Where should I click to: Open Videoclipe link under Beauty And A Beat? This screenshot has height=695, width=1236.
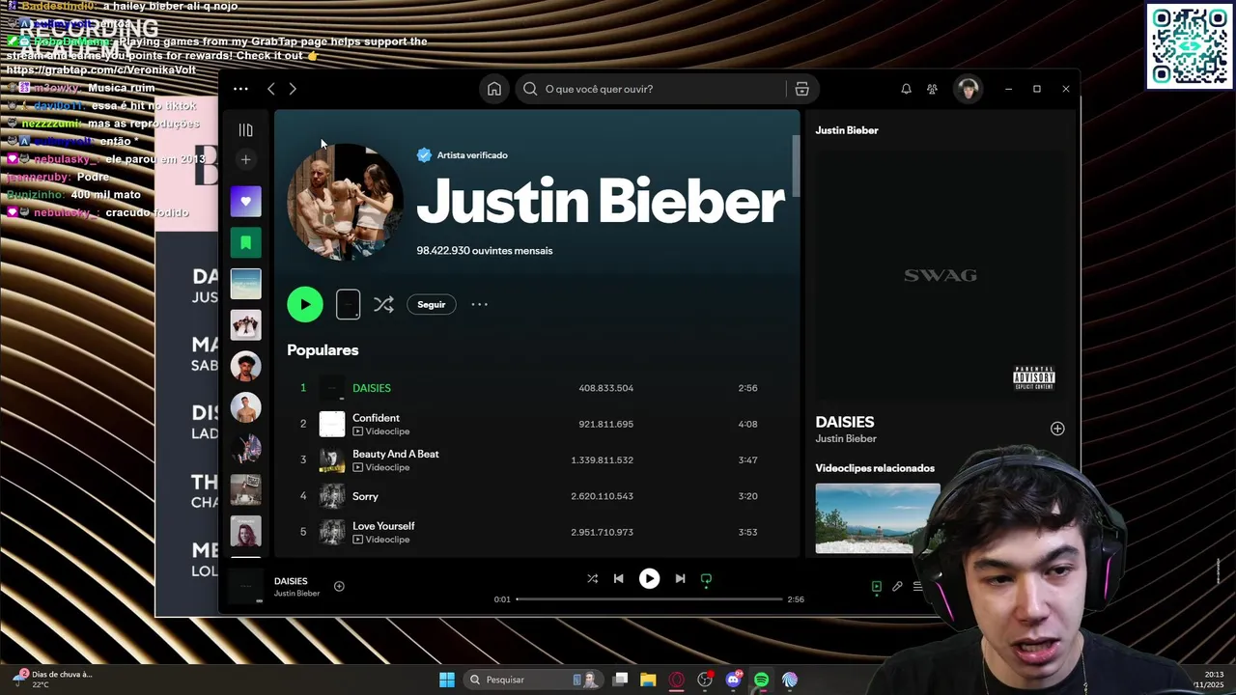click(x=387, y=467)
